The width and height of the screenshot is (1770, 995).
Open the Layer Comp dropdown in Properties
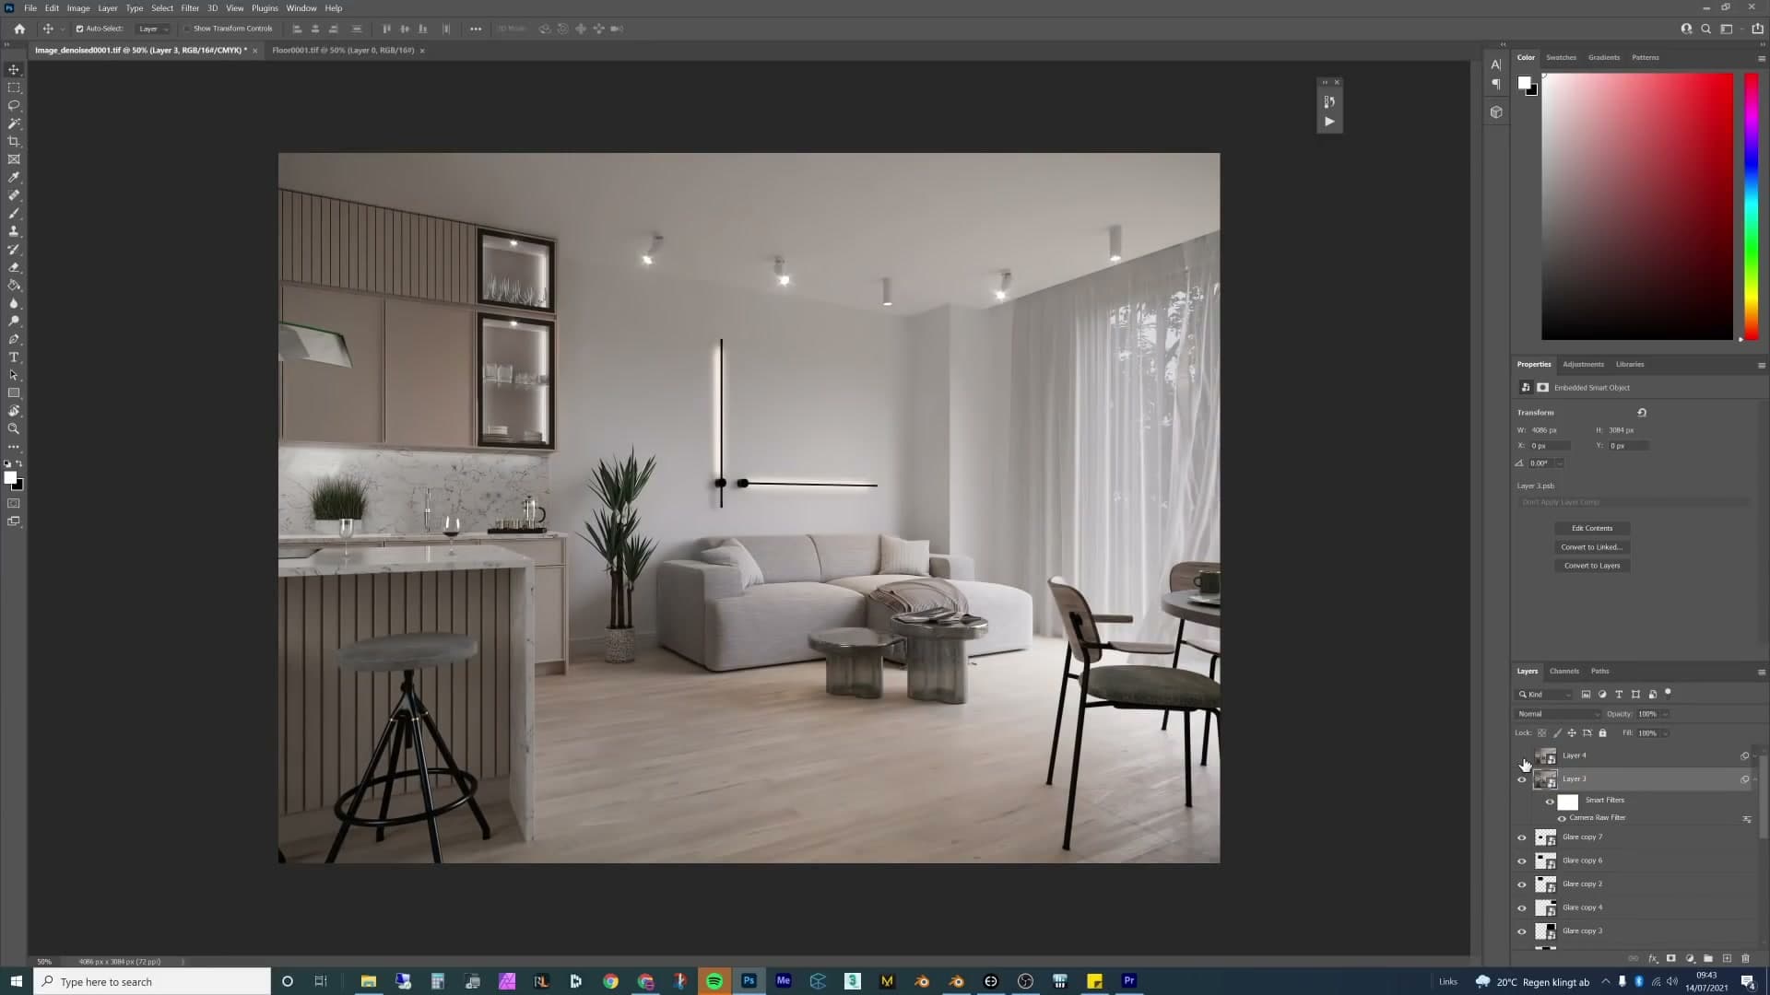pyautogui.click(x=1633, y=502)
